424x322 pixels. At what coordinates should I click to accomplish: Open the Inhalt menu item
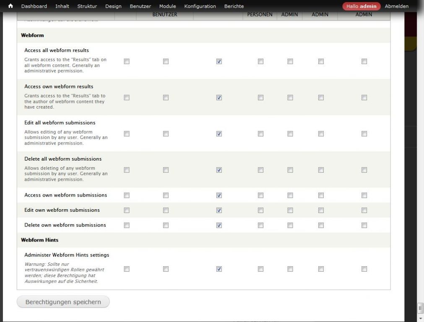pyautogui.click(x=62, y=6)
